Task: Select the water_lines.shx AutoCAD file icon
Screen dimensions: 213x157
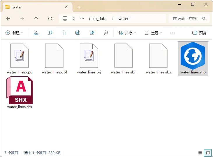Action: (x=20, y=90)
